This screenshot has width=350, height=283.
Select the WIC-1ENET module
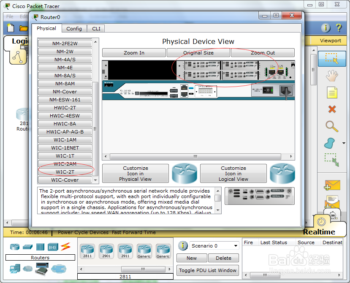[65, 148]
